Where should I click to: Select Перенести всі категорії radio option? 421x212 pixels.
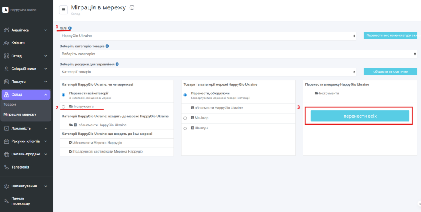(63, 95)
